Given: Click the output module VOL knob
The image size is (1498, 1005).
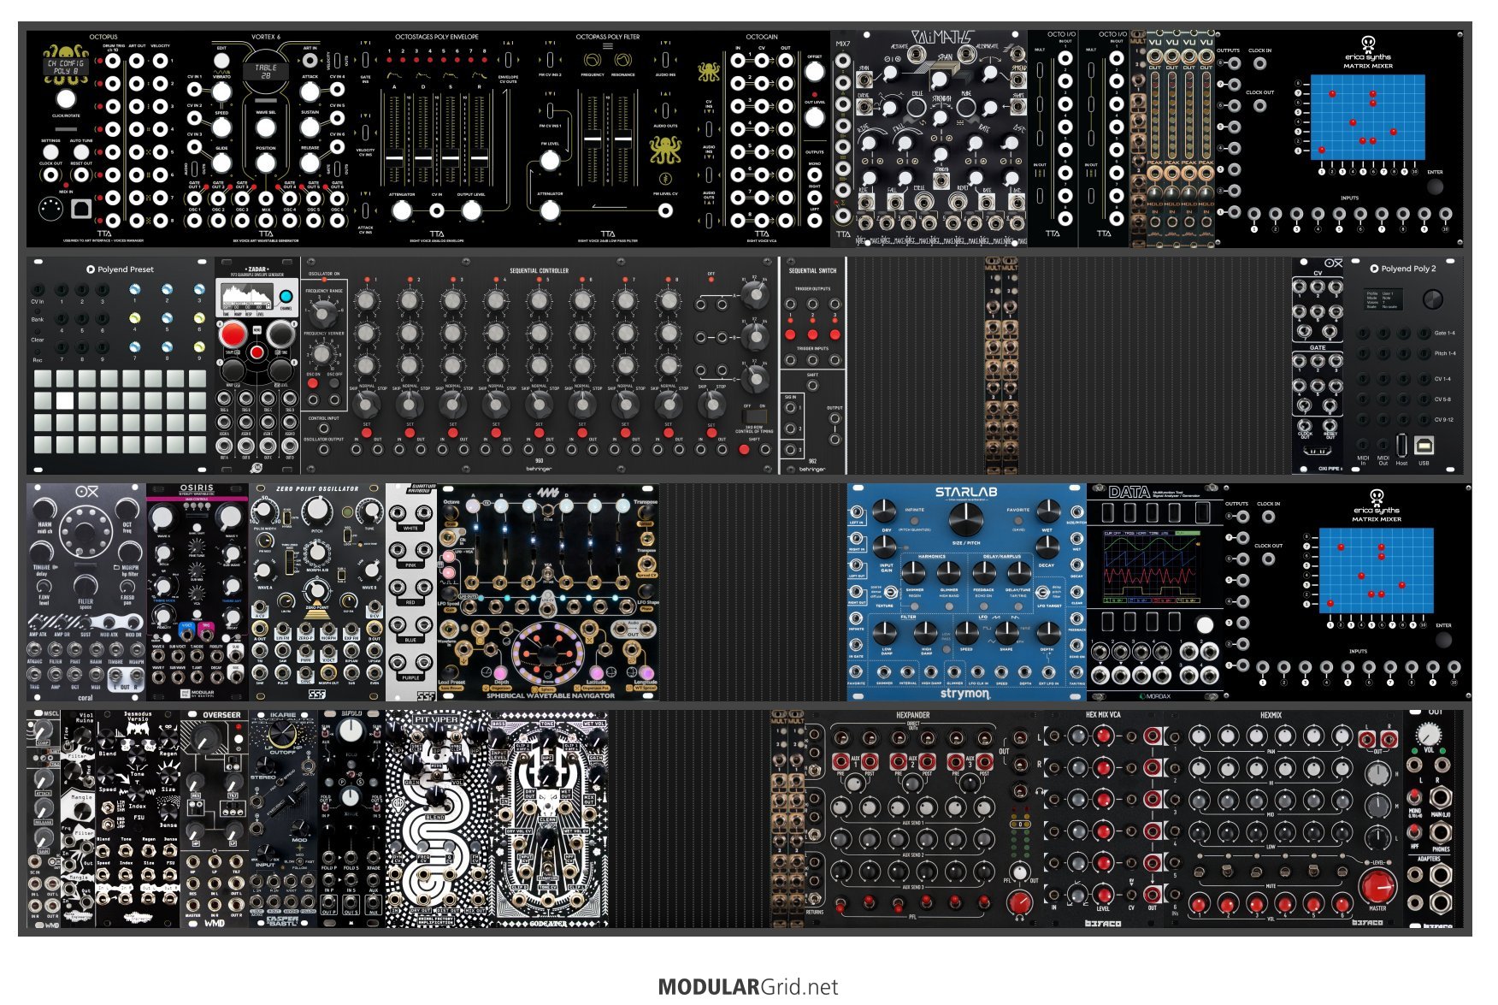Looking at the screenshot, I should pos(1428,735).
